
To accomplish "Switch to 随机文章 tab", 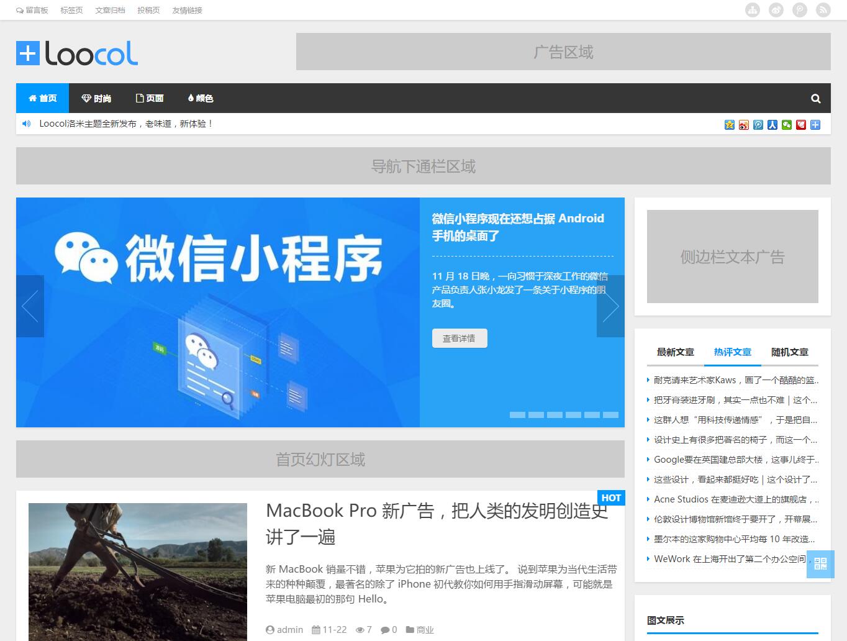I will pos(790,352).
